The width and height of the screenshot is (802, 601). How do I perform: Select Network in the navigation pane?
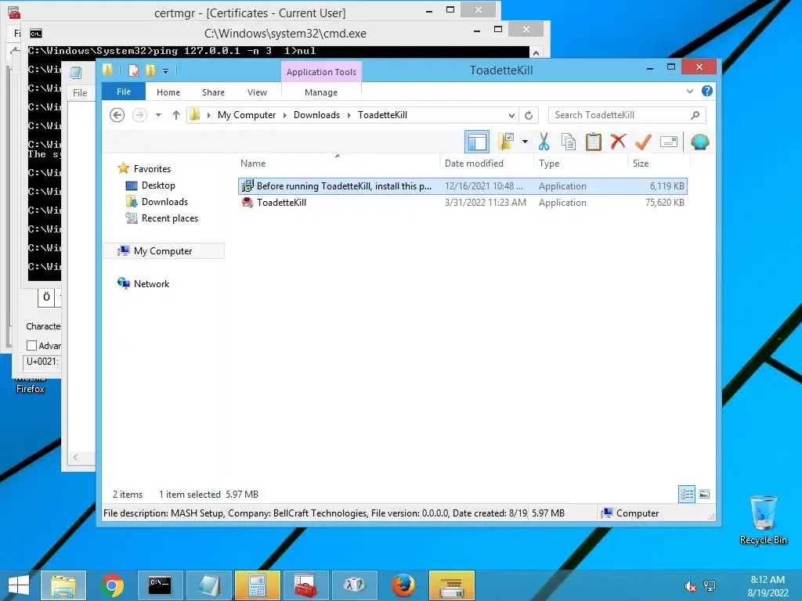pos(151,283)
